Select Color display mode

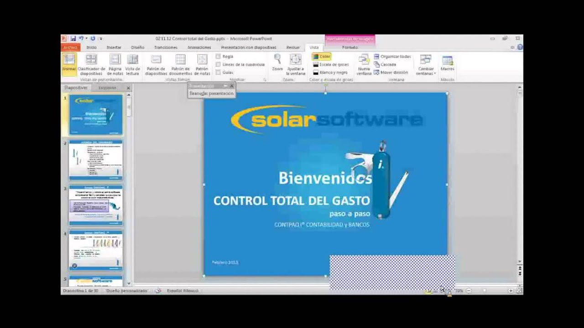[x=321, y=56]
